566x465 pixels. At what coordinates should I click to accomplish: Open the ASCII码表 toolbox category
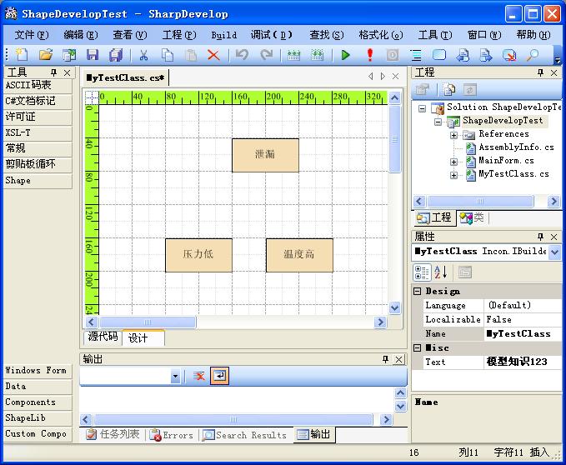pyautogui.click(x=38, y=85)
